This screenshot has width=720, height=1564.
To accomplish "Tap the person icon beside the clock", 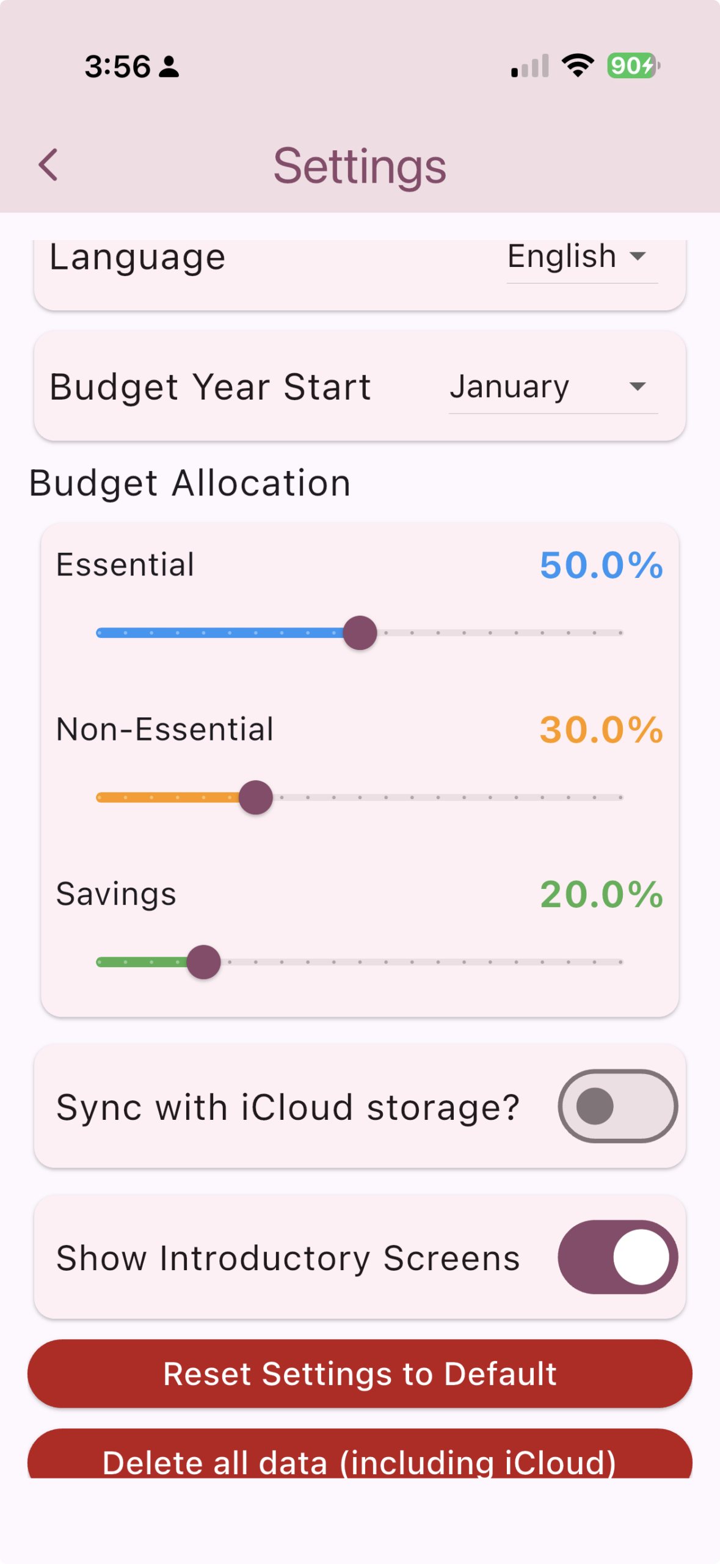I will point(169,67).
